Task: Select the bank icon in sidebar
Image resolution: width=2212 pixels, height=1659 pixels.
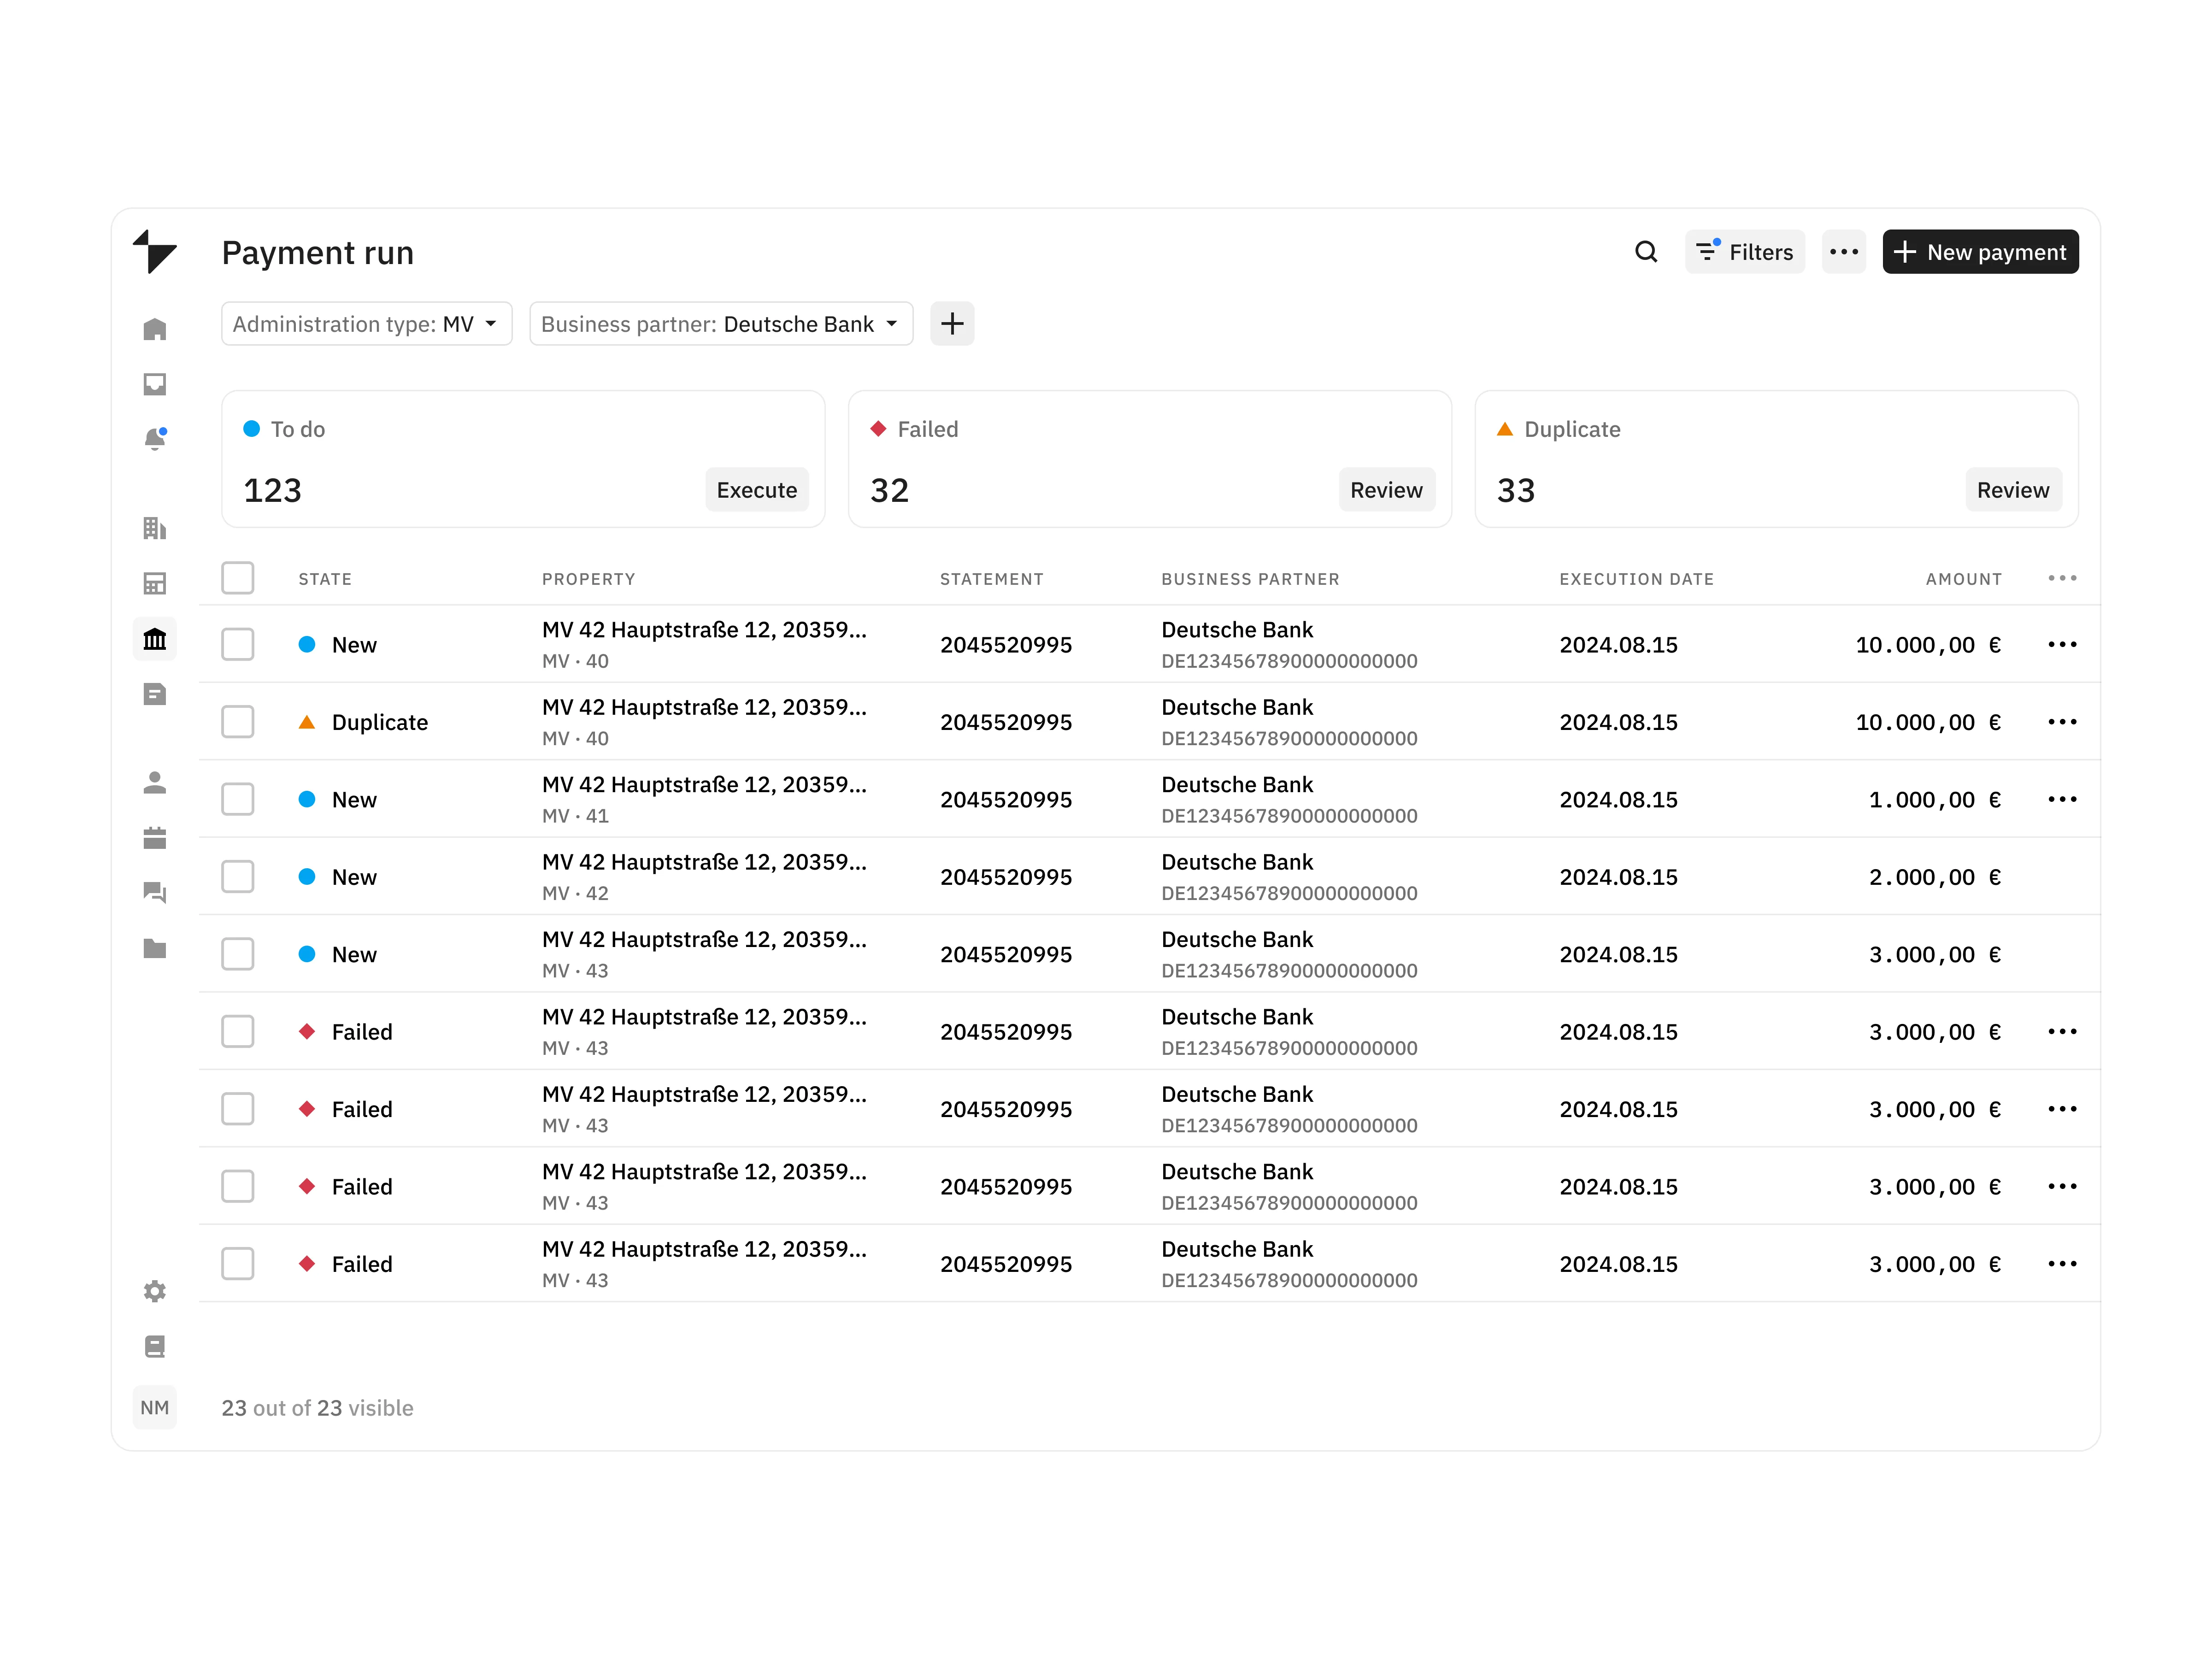Action: [x=155, y=639]
